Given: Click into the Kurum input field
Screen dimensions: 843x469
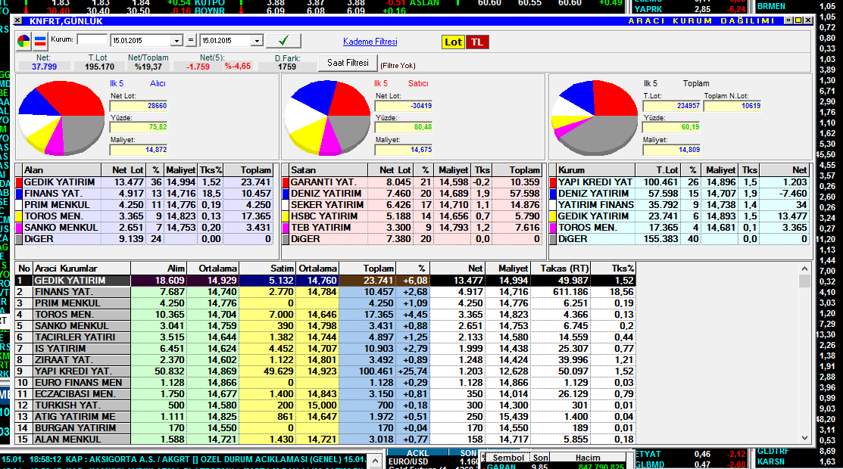Looking at the screenshot, I should pyautogui.click(x=92, y=39).
